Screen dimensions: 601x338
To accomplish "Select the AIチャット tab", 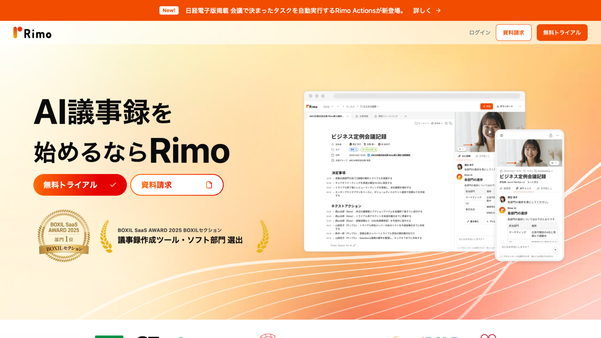I will tap(523, 188).
